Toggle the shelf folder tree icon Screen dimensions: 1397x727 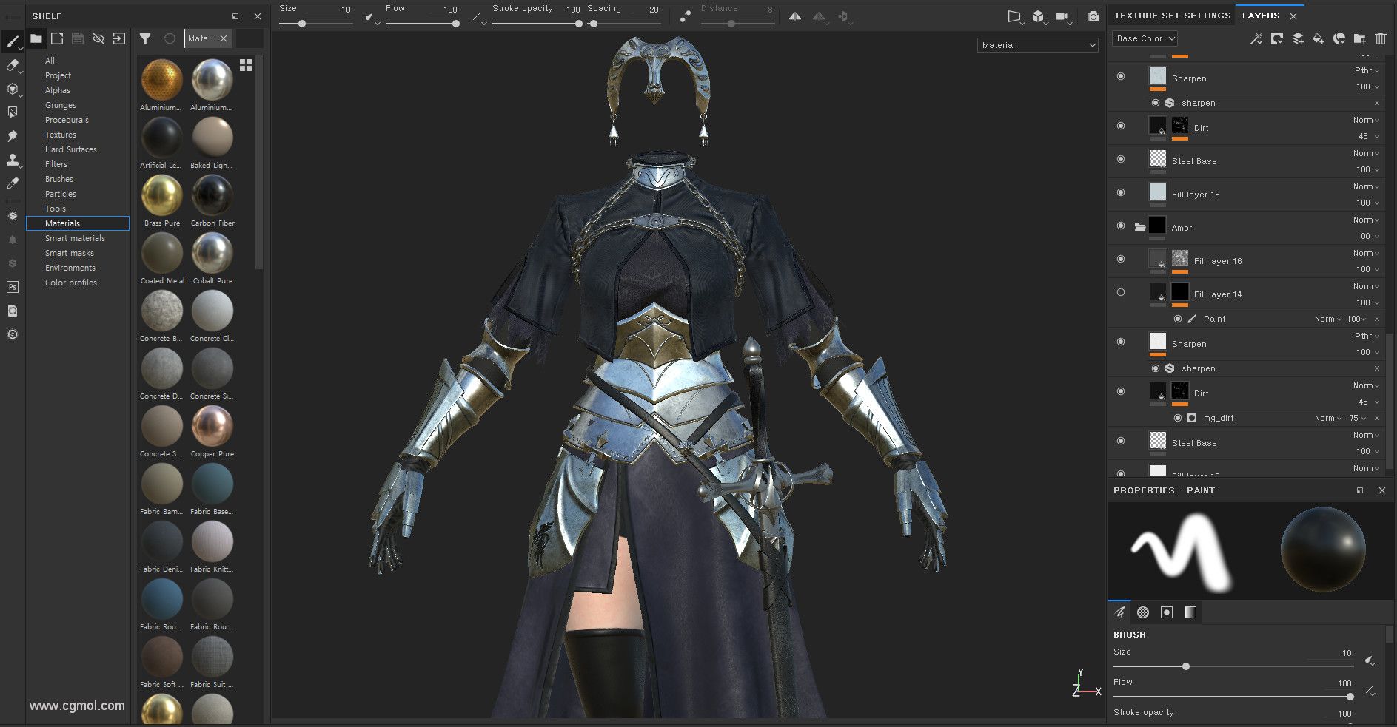36,38
